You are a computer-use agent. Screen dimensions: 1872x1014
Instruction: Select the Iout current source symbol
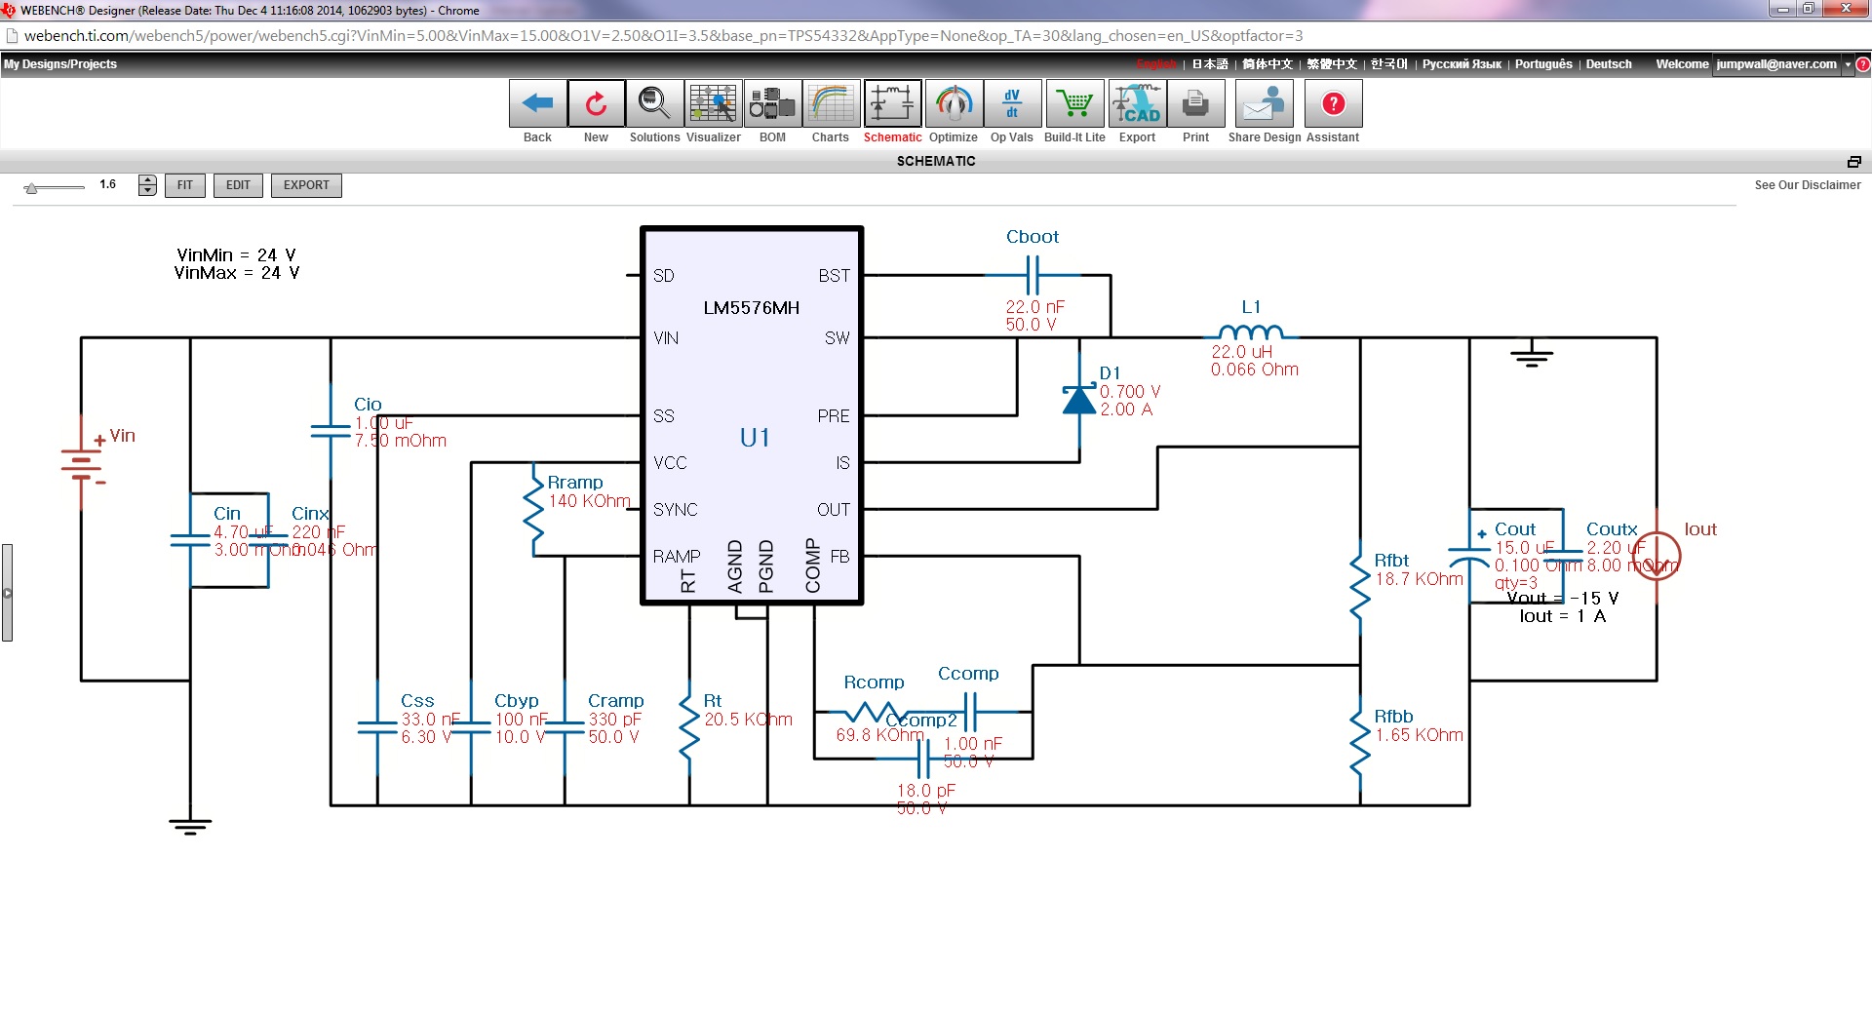click(1657, 556)
